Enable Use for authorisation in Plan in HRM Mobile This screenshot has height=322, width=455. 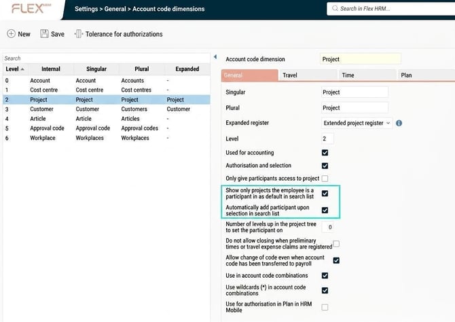325,307
